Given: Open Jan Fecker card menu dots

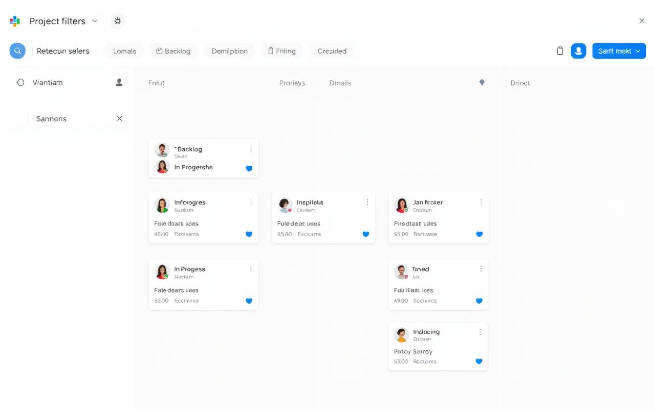Looking at the screenshot, I should pyautogui.click(x=481, y=202).
